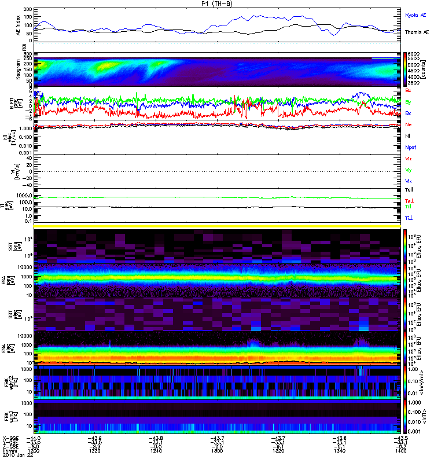
Task: Click the "1200" time axis label
Action: (33, 451)
